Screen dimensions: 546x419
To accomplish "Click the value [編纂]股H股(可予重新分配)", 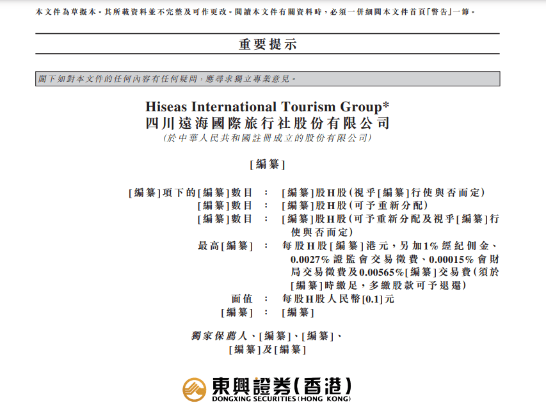I will tap(355, 205).
